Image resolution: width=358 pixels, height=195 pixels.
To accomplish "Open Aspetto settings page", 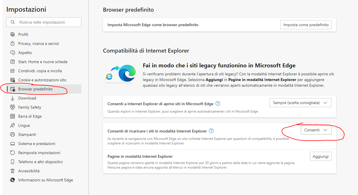I will pyautogui.click(x=44, y=53).
